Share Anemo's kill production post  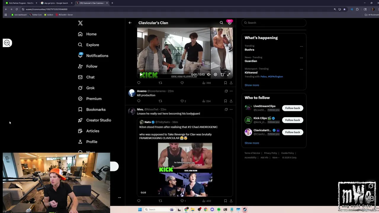pos(231,101)
